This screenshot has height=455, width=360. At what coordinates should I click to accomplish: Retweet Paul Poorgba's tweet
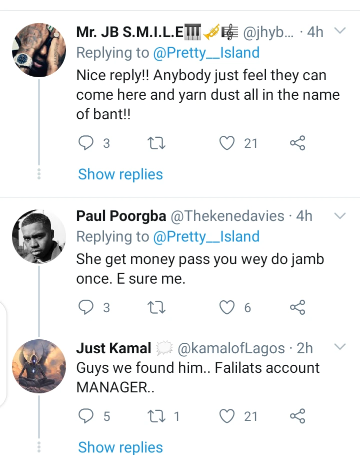point(157,307)
